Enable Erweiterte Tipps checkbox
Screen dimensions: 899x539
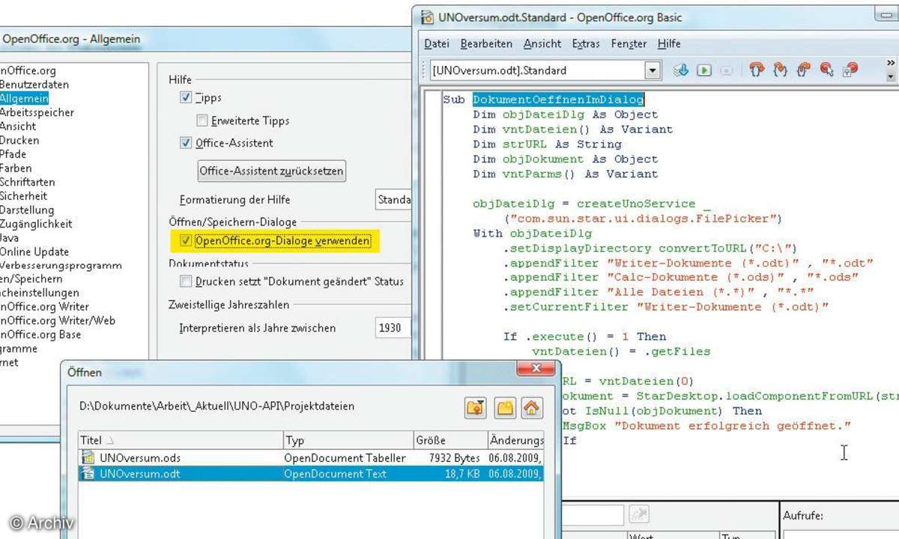tap(202, 120)
